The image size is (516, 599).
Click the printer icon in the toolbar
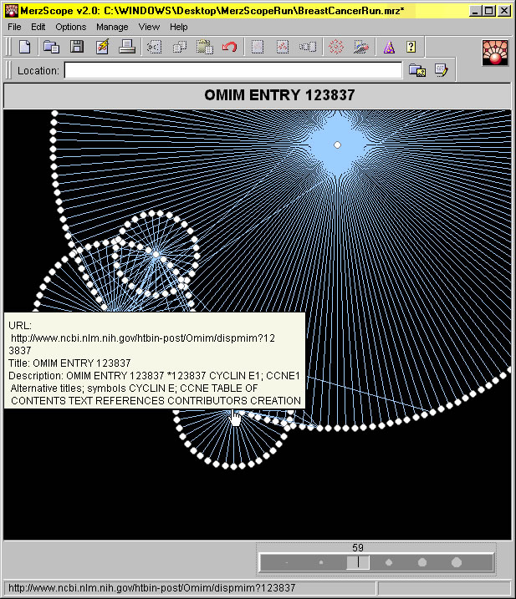pyautogui.click(x=127, y=47)
